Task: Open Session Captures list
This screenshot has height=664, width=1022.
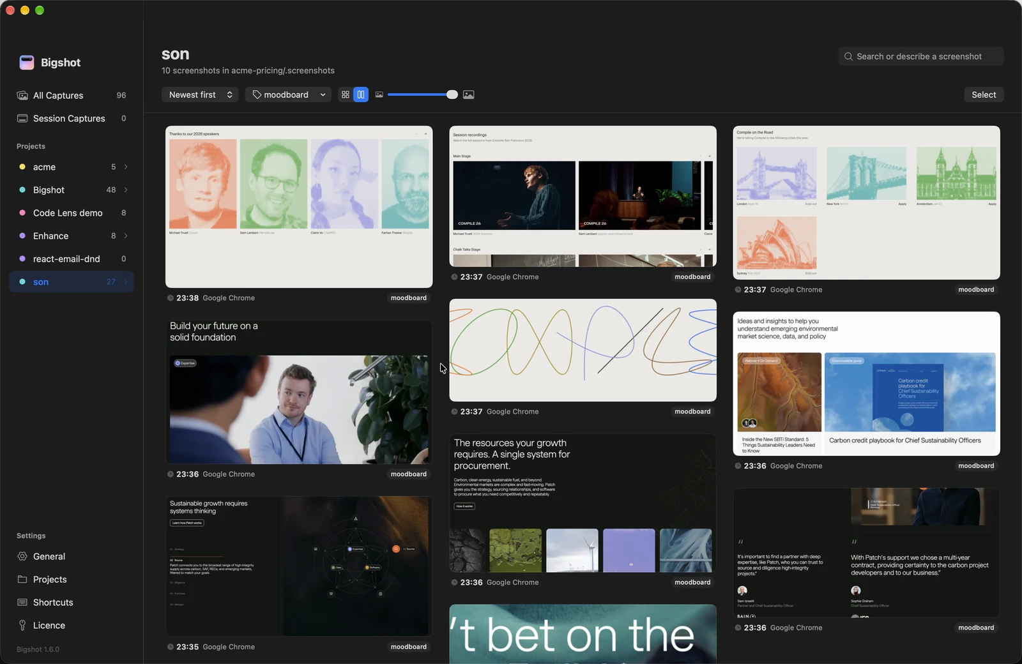Action: coord(72,118)
